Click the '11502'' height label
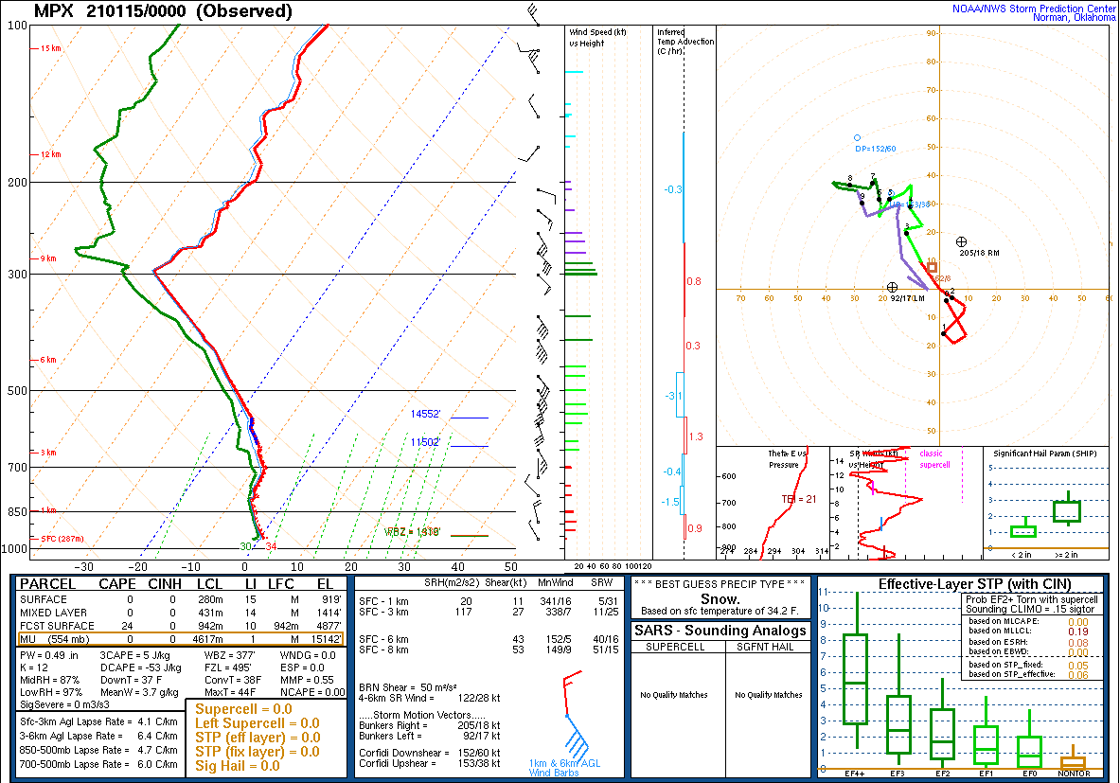Viewport: 1120px width, 783px height. click(x=425, y=442)
